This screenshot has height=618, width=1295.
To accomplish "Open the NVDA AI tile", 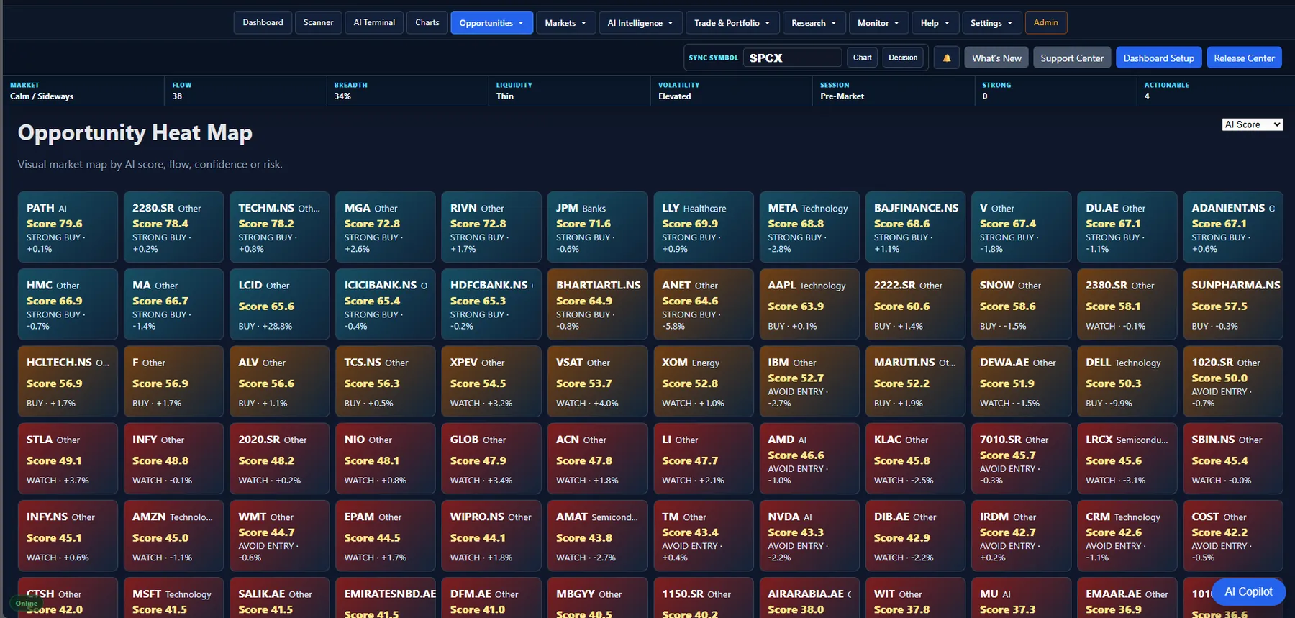I will [809, 535].
